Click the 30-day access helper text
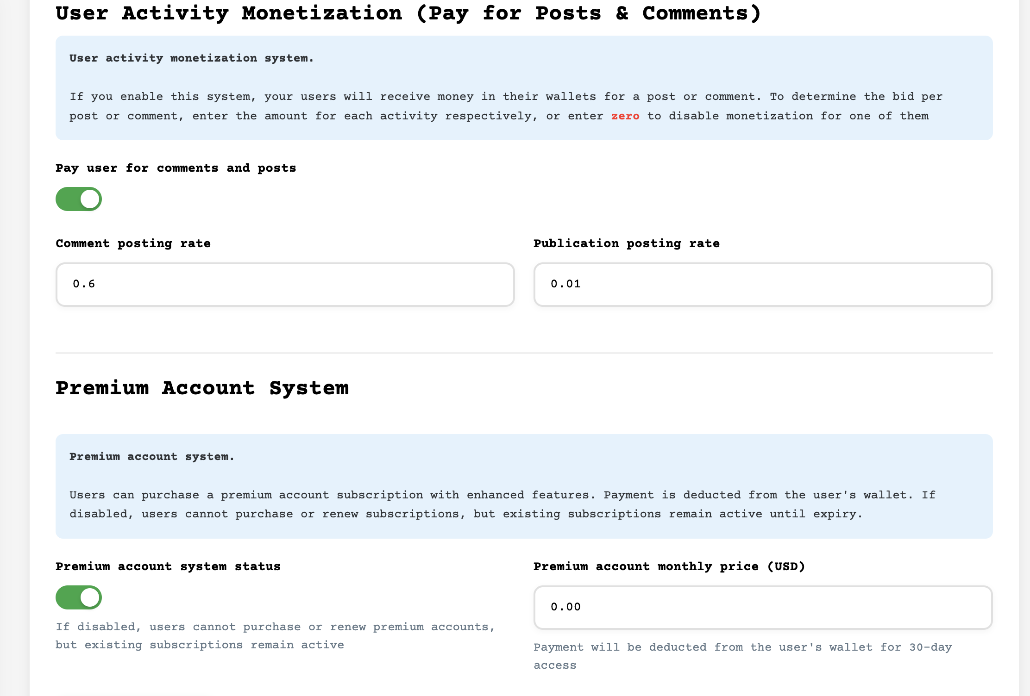The width and height of the screenshot is (1030, 696). [x=743, y=656]
